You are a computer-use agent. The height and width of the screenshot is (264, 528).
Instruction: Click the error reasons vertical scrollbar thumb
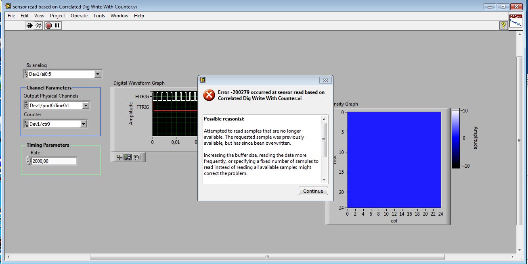click(324, 139)
